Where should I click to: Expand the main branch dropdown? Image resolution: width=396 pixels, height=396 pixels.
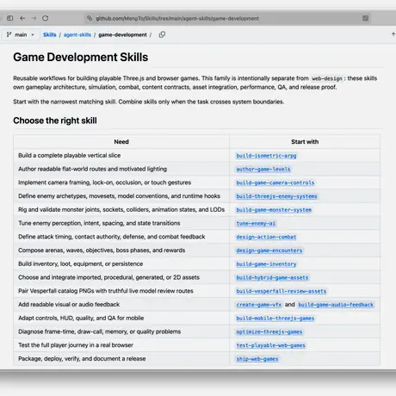click(x=20, y=34)
